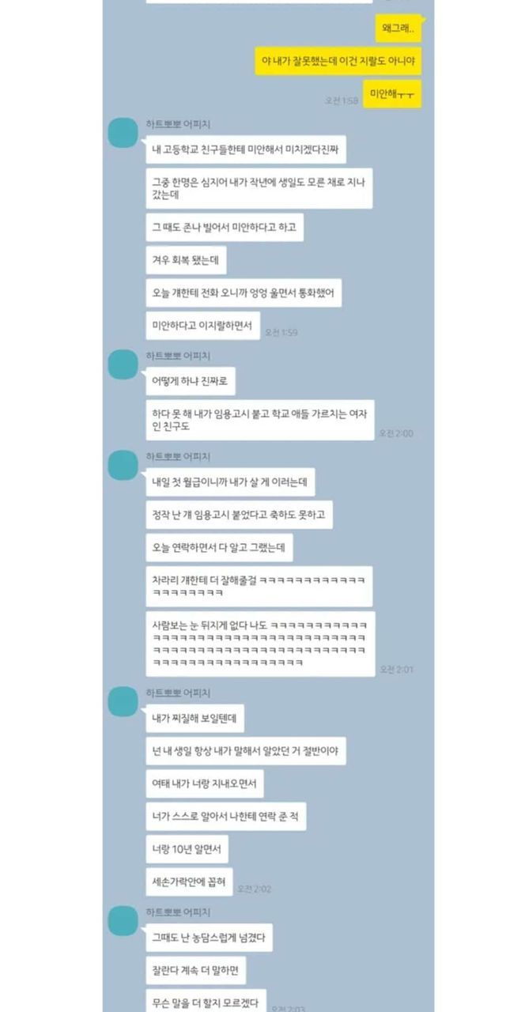This screenshot has width=506, height=1012.
Task: Select yellow bubble "야 내가 잘못했는데 이건 지랄도 아니야"
Action: [x=338, y=61]
